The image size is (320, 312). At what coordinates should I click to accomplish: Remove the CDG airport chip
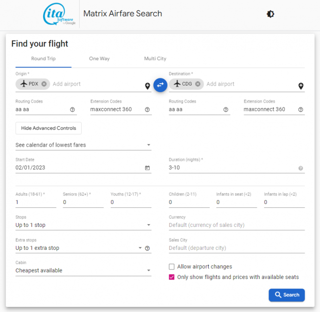point(198,84)
